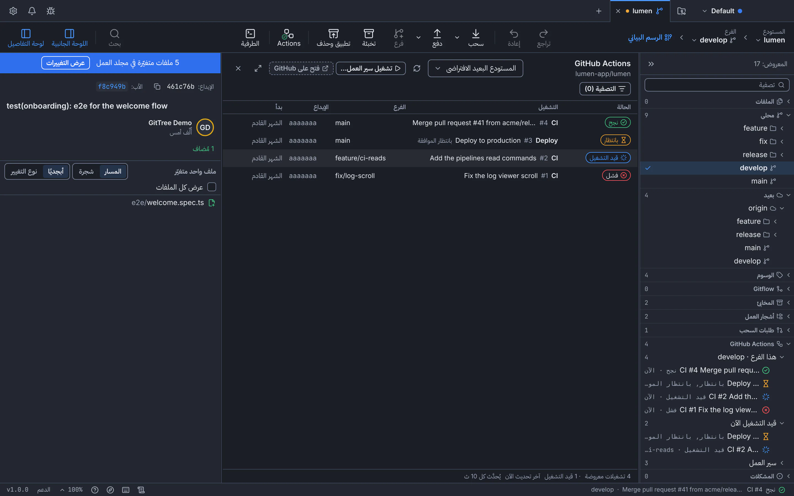
Task: Open the Terminal (الطرفية) tool
Action: (250, 37)
